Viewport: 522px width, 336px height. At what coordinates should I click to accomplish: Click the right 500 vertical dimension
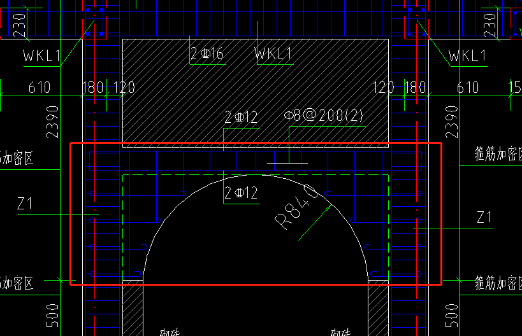pos(452,316)
